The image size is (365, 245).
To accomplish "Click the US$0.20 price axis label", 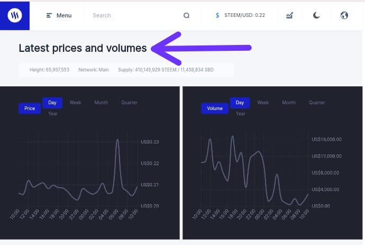I will coord(150,206).
